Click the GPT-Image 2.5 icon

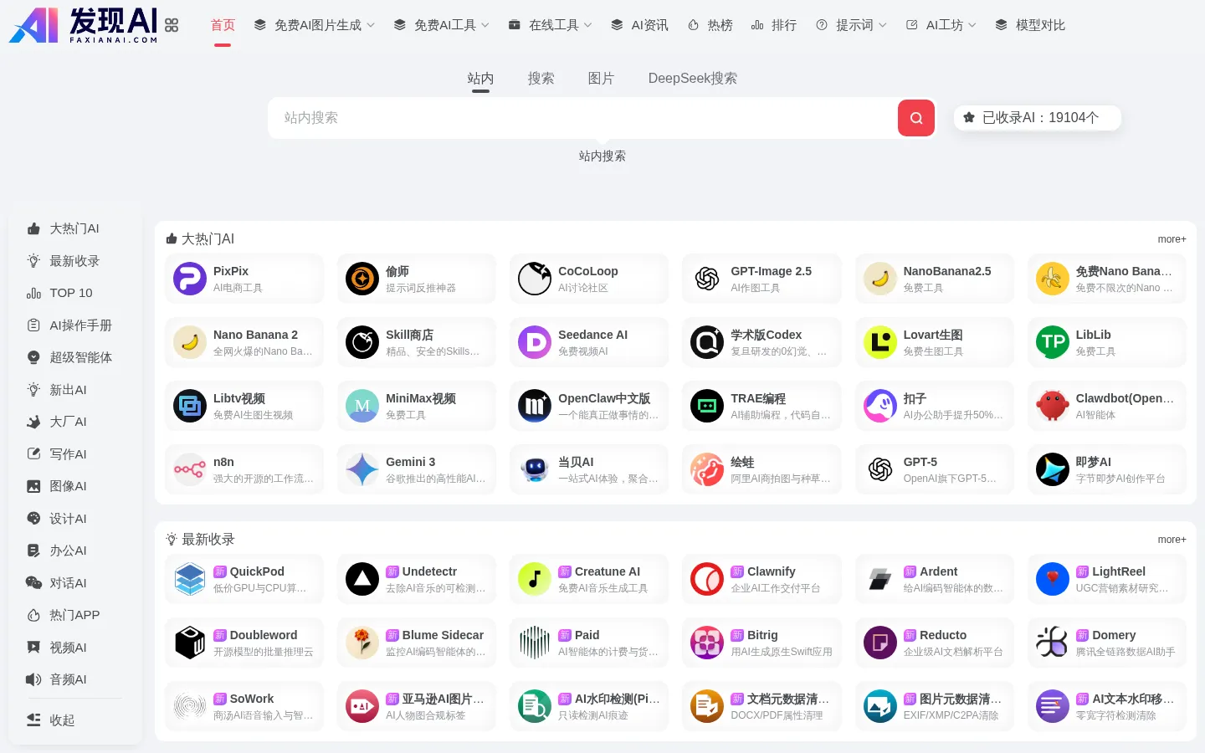pyautogui.click(x=707, y=279)
